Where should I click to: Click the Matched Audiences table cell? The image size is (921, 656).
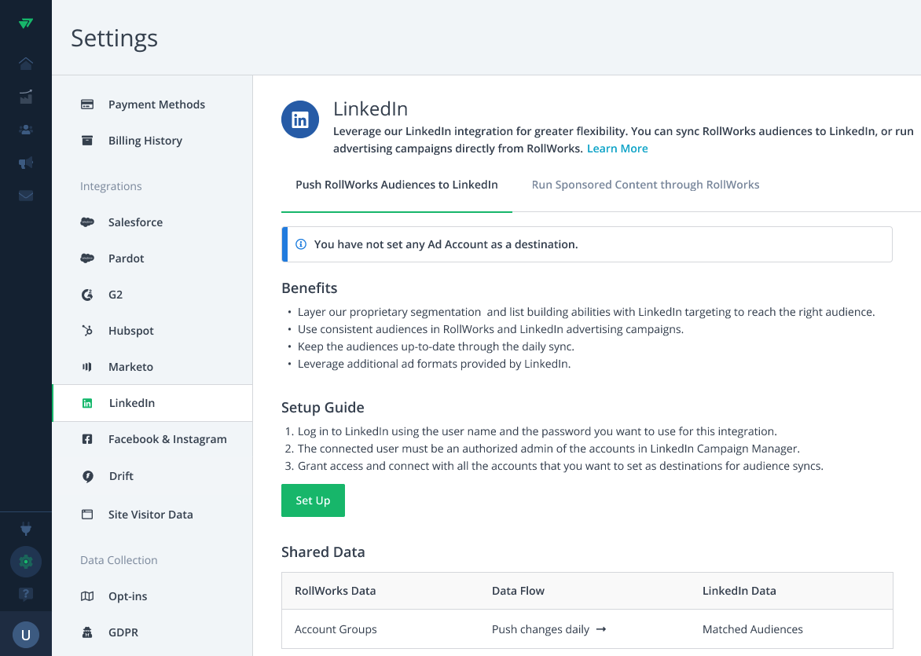752,629
